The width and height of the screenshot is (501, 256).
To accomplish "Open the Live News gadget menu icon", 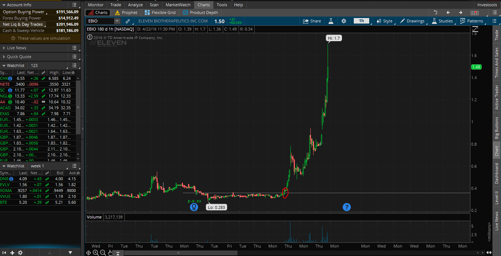I will pyautogui.click(x=74, y=48).
